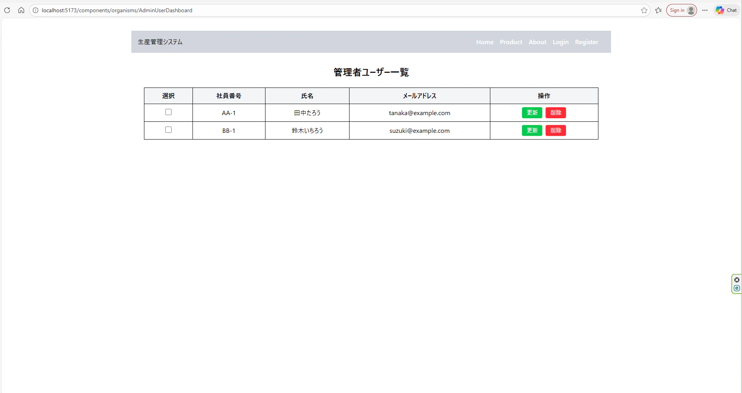Open browser settings and more menu
Image resolution: width=742 pixels, height=393 pixels.
[705, 10]
